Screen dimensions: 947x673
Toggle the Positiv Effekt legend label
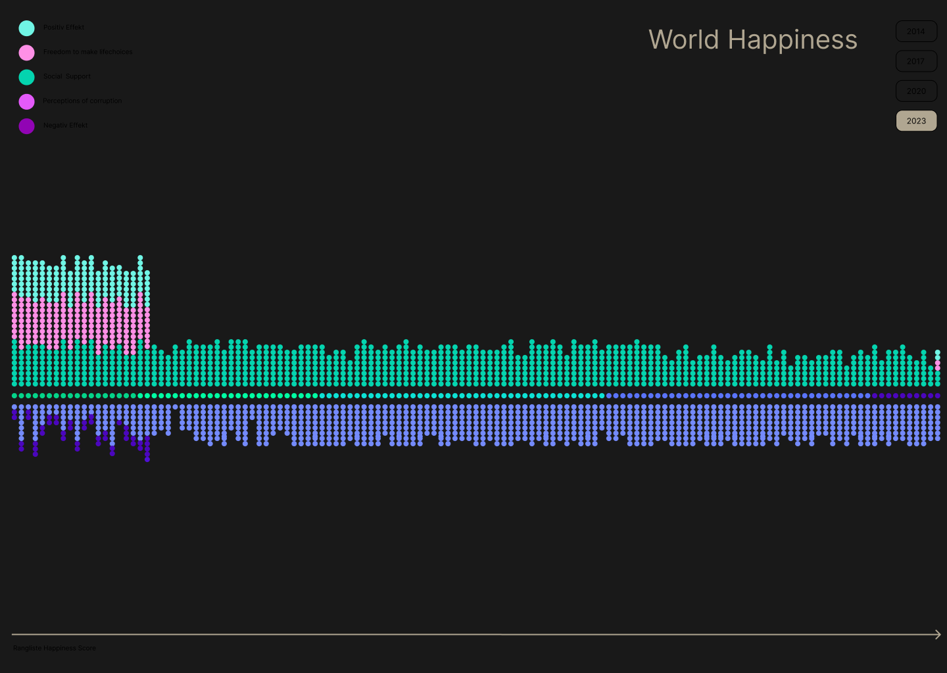[64, 28]
